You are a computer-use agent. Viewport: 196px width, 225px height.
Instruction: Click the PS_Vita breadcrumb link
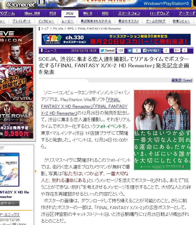pos(58,28)
